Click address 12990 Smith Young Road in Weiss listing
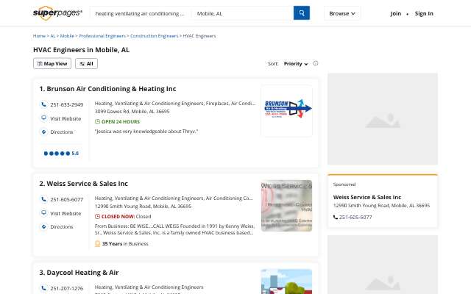Image resolution: width=471 pixels, height=294 pixels. pos(143,206)
